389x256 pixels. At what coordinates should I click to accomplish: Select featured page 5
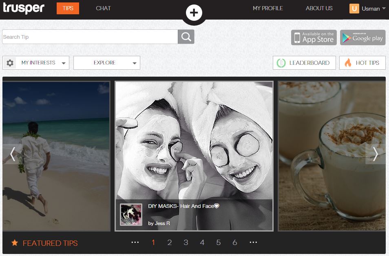pyautogui.click(x=218, y=243)
